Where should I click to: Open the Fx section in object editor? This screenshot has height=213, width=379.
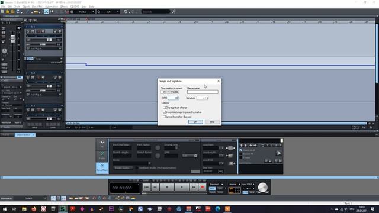[102, 144]
